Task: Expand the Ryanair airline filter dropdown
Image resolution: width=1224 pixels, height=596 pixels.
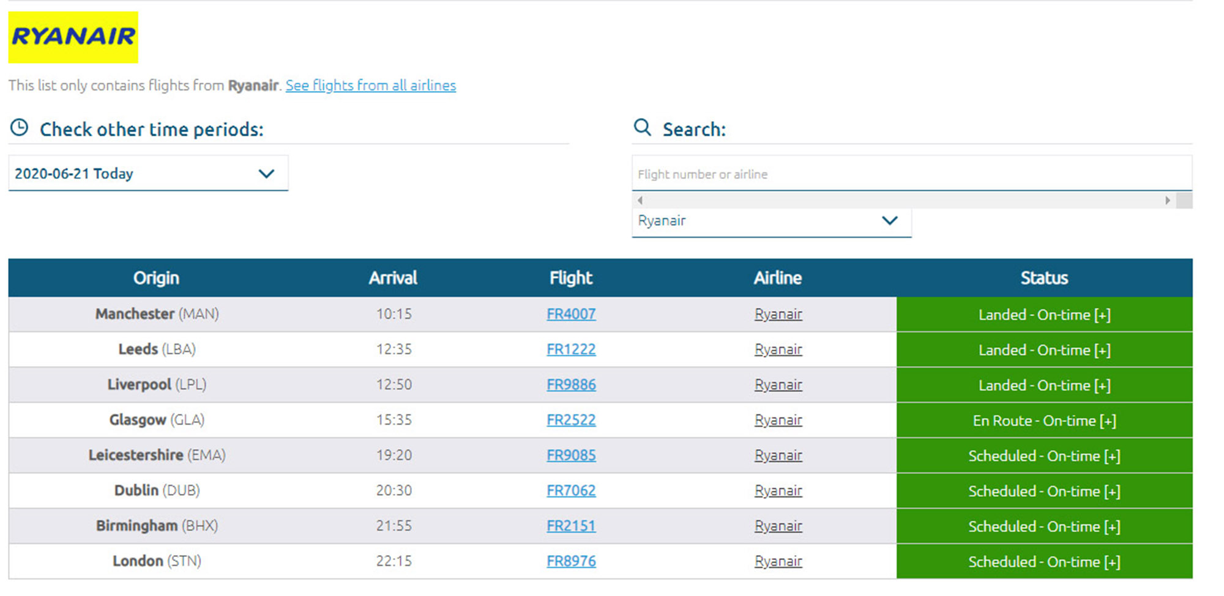Action: click(771, 221)
